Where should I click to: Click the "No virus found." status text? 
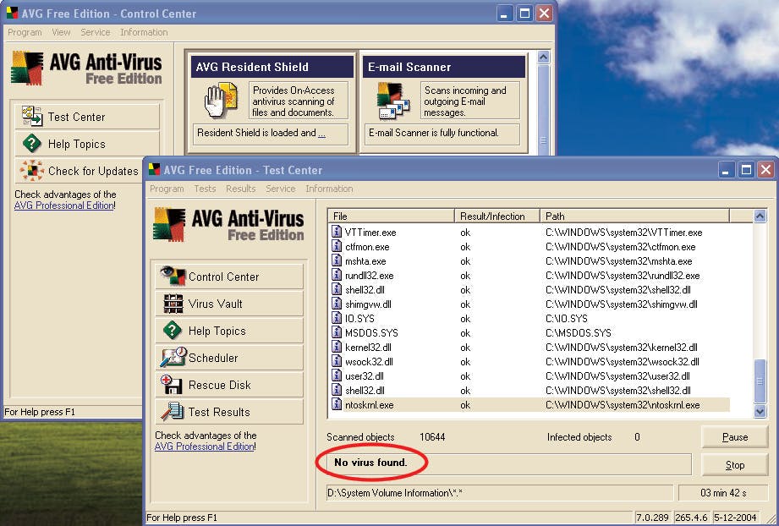(370, 463)
